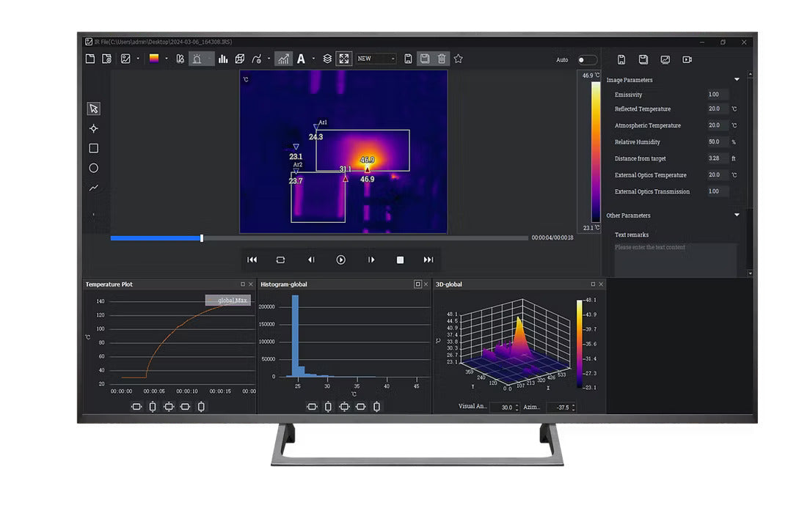Collapse the Image Parameters section
810x527 pixels.
[x=737, y=80]
